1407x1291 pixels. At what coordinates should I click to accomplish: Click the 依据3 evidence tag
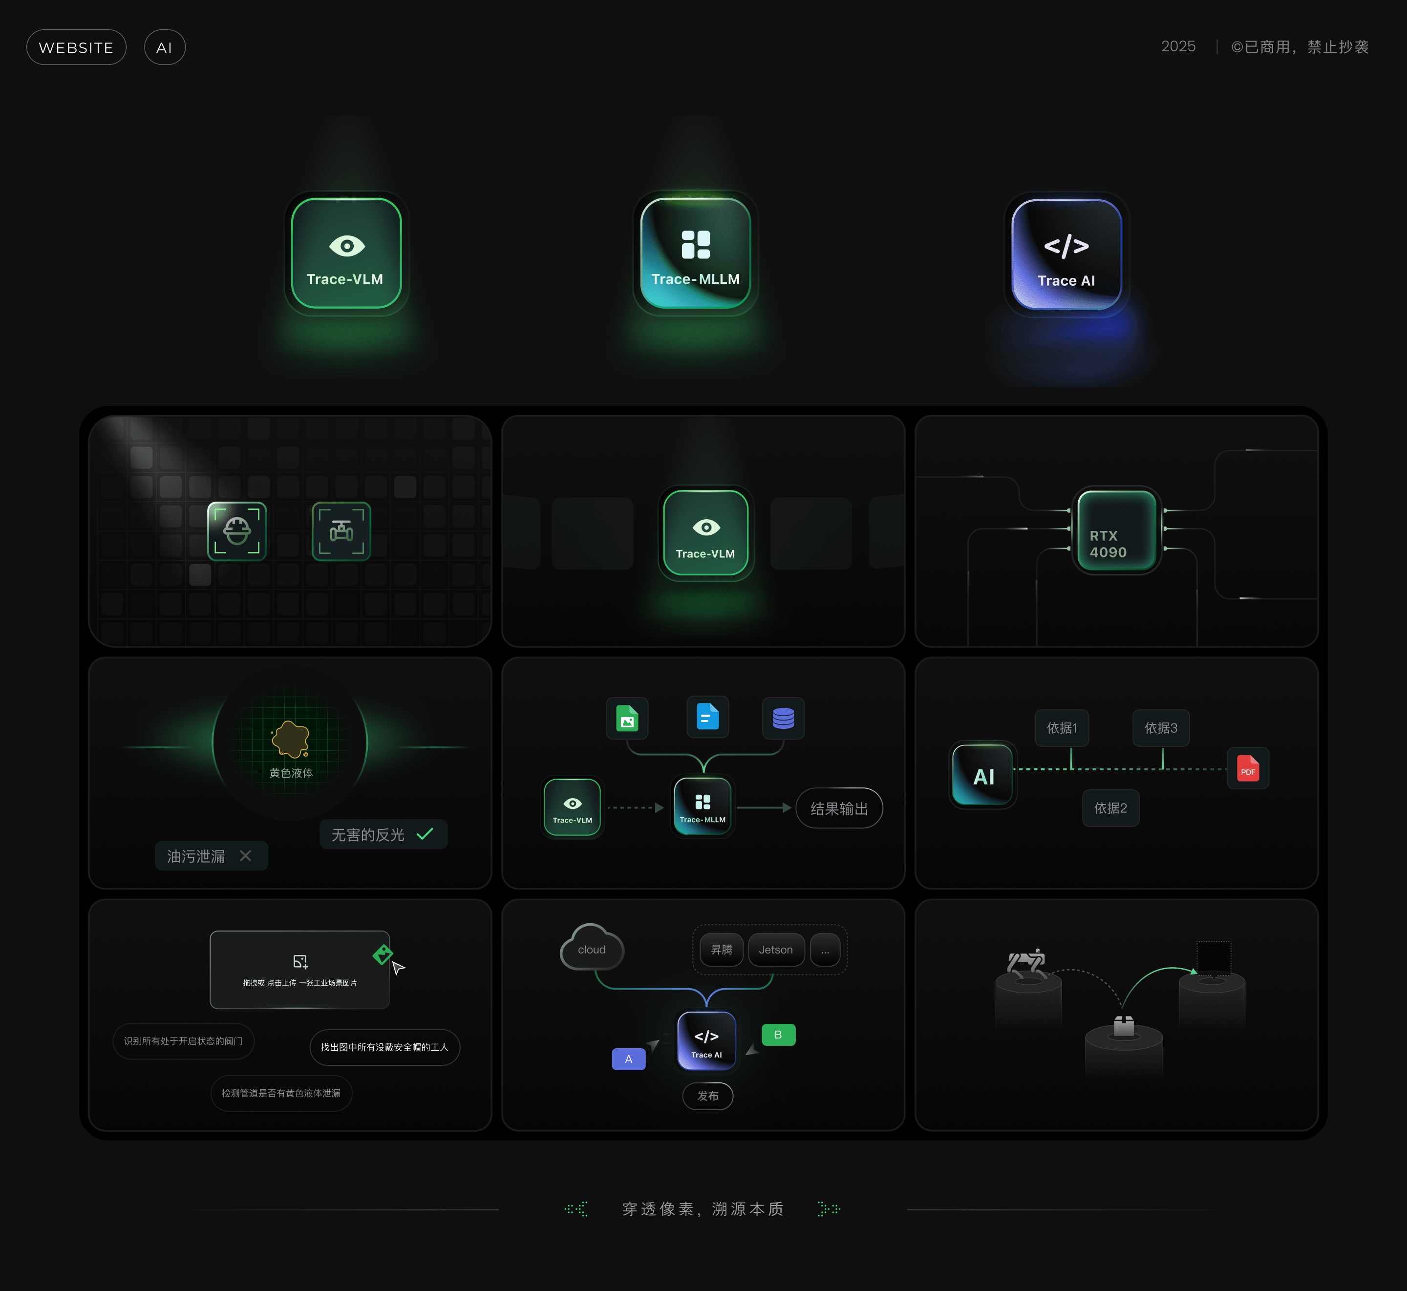(x=1161, y=728)
